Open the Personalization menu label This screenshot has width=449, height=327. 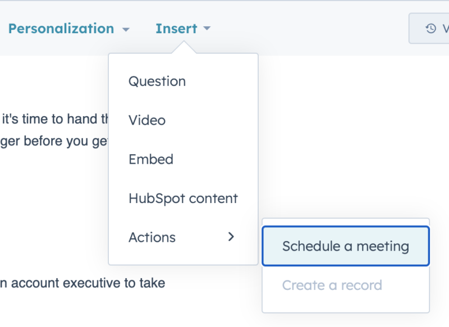(x=61, y=28)
